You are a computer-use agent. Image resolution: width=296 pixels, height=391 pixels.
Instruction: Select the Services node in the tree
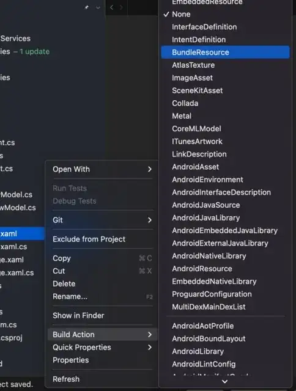pyautogui.click(x=15, y=38)
